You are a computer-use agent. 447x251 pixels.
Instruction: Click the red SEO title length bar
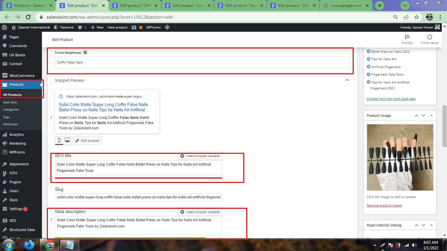pos(138,178)
